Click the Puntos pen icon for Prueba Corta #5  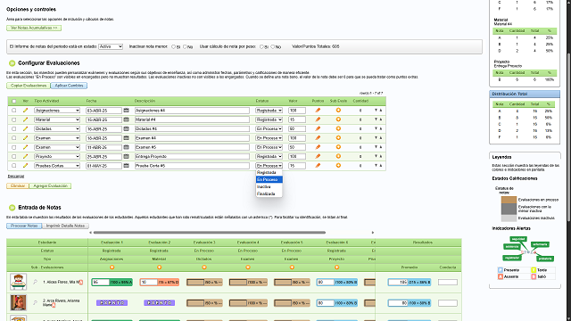coord(318,166)
